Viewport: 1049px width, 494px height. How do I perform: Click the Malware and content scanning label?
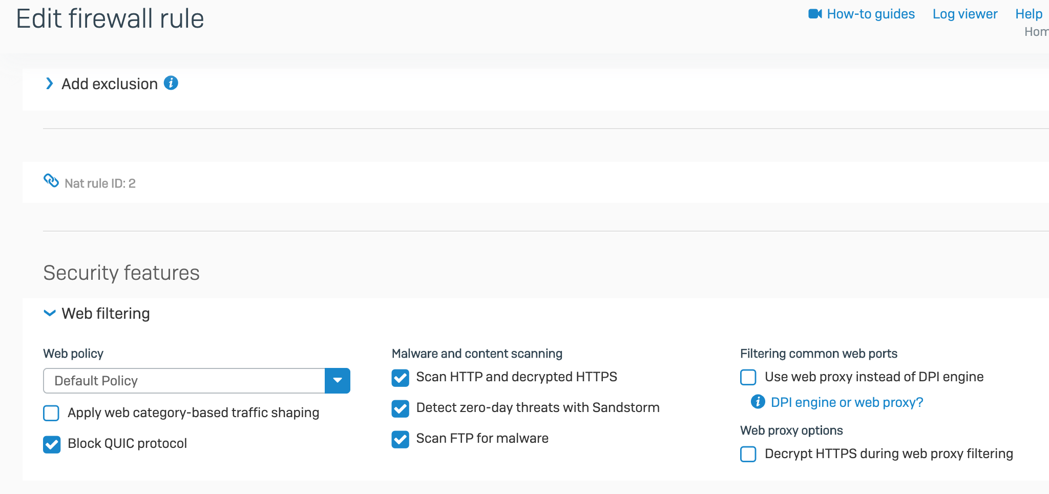pos(477,354)
